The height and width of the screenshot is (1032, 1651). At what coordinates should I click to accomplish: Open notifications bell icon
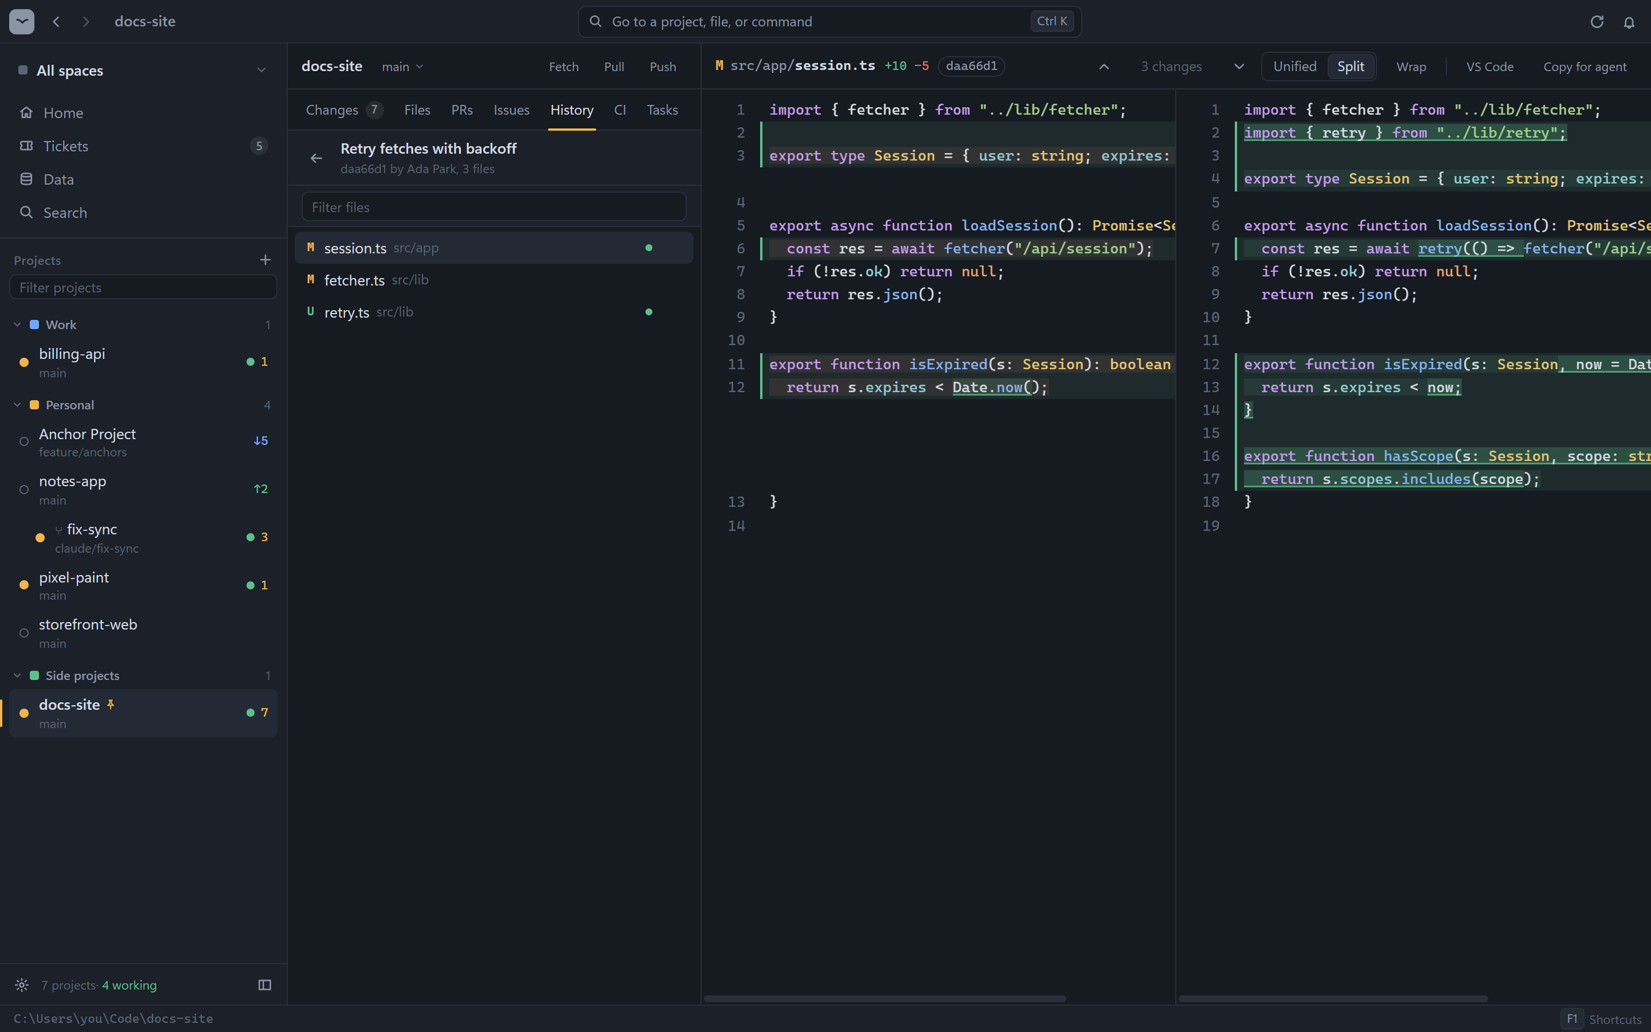pos(1629,22)
